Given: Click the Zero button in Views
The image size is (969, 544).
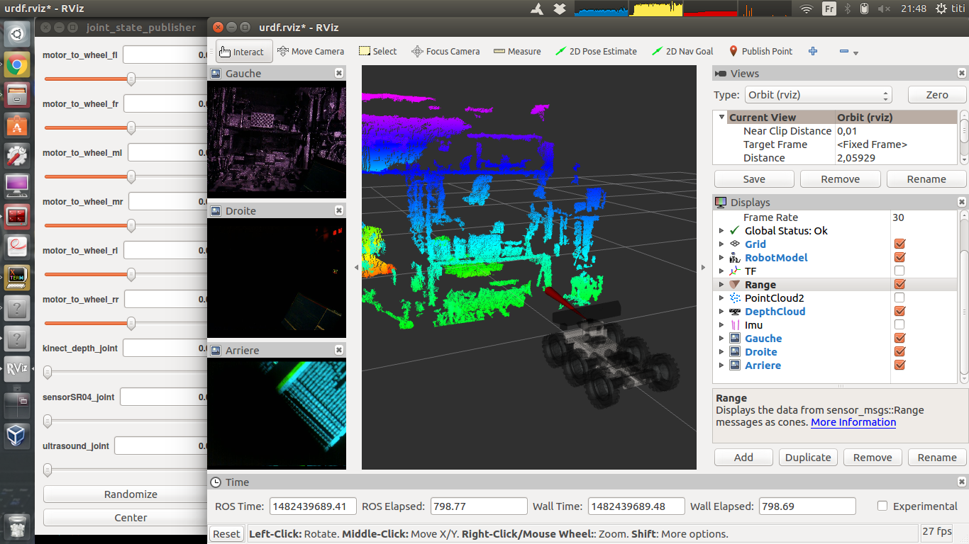Looking at the screenshot, I should (936, 95).
